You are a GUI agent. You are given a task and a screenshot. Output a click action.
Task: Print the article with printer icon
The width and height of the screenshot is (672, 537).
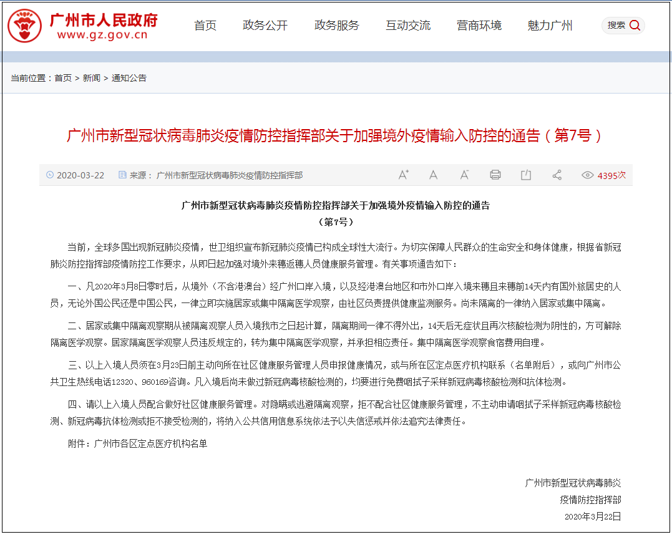point(495,175)
